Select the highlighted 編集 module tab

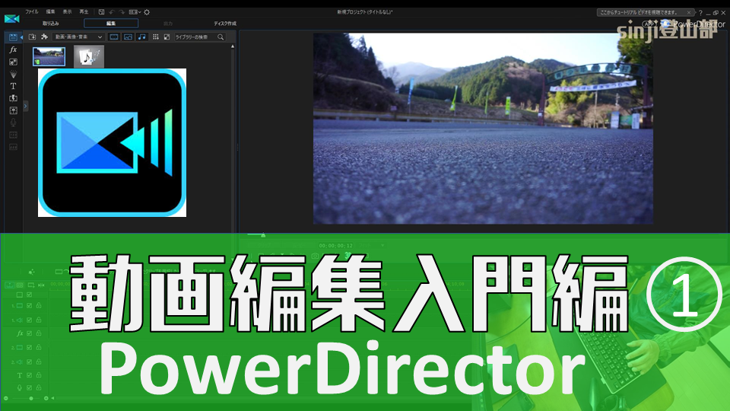point(111,24)
